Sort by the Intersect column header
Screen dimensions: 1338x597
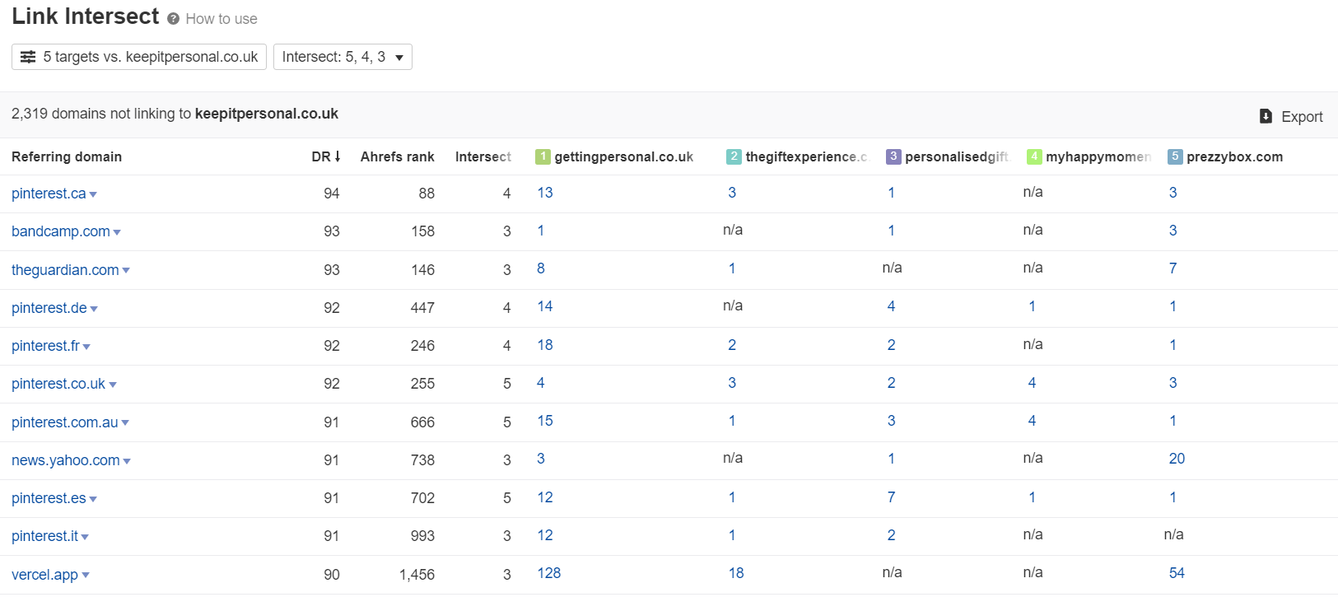pos(483,156)
